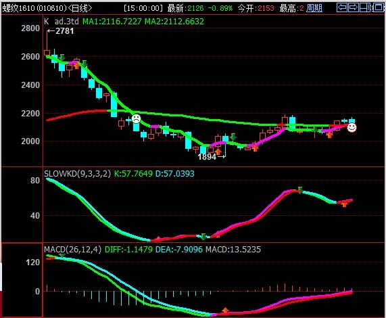
Task: Click the <日线> daily period label
Action: [x=80, y=8]
